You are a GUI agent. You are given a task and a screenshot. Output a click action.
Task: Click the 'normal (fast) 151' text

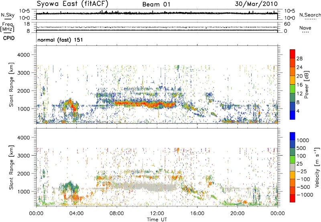(x=60, y=40)
